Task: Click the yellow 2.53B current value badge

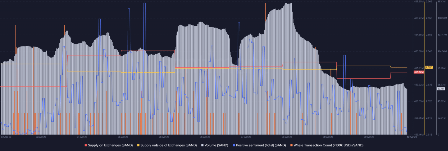Action: pyautogui.click(x=429, y=67)
